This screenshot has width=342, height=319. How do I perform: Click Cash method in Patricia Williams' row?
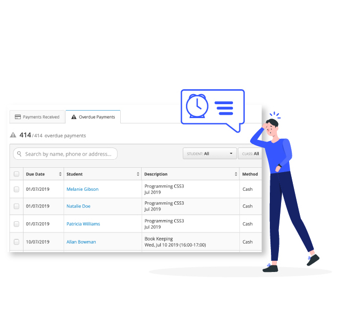click(x=247, y=224)
